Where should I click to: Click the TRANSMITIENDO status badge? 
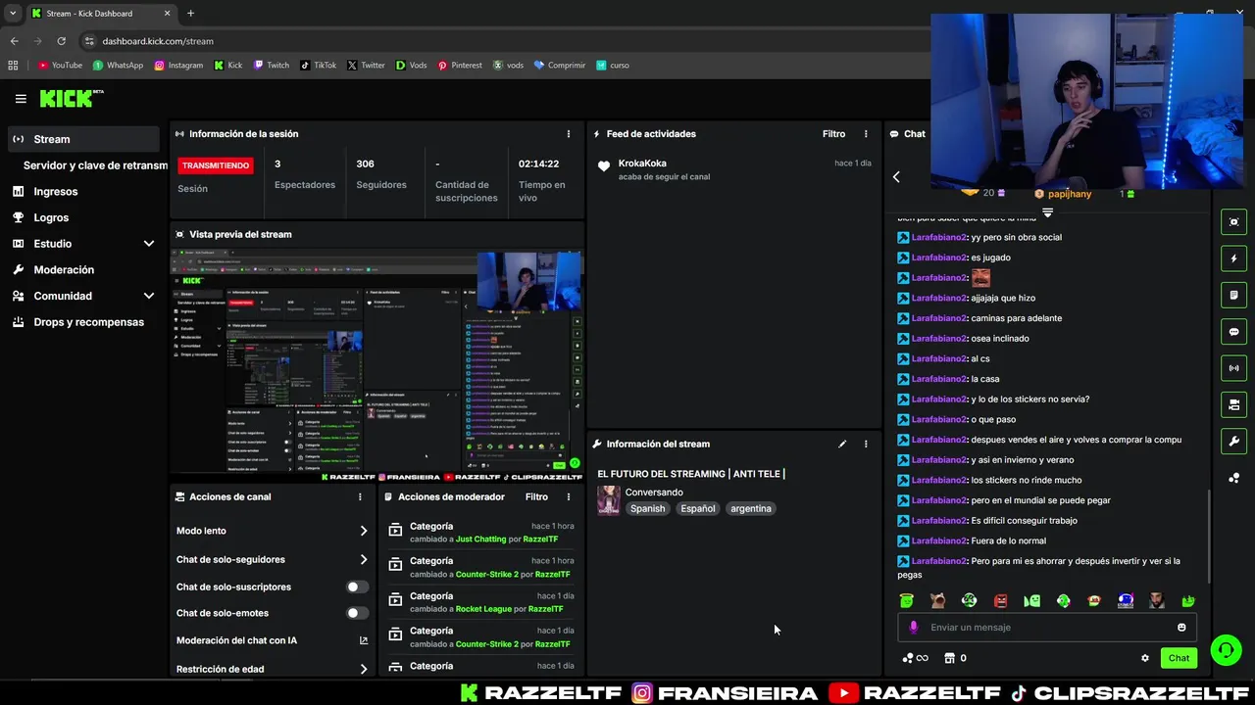pyautogui.click(x=216, y=165)
